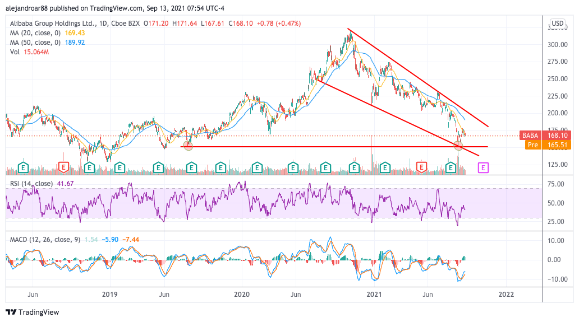Click the MA (50, close, 0) indicator label
The height and width of the screenshot is (322, 579).
coord(35,43)
